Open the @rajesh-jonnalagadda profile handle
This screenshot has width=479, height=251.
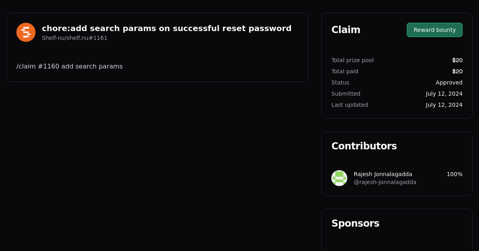(x=385, y=182)
